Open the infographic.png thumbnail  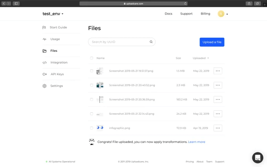tap(100, 128)
